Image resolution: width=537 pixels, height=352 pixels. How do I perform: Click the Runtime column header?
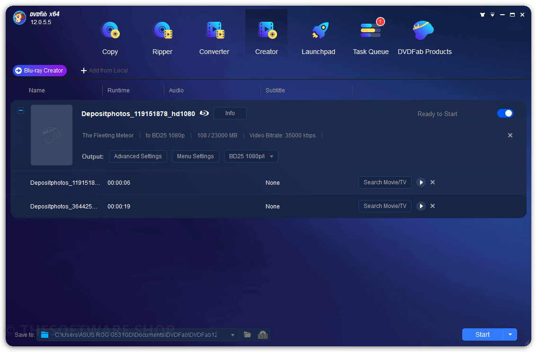(118, 90)
